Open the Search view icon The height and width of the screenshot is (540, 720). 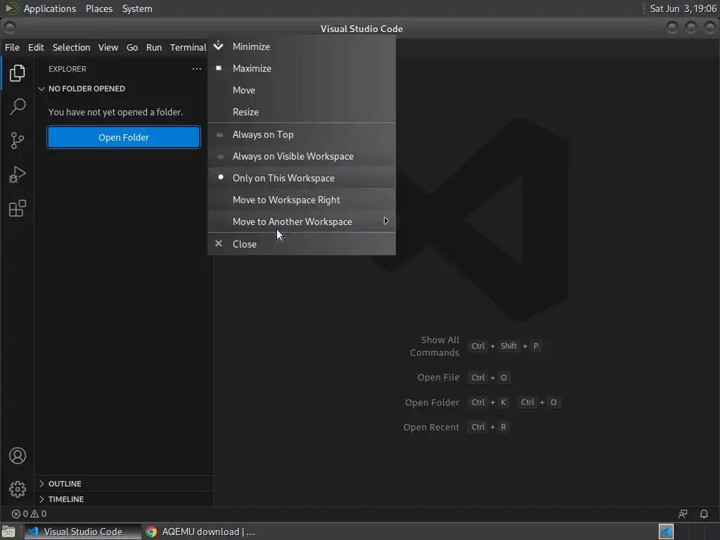point(17,107)
